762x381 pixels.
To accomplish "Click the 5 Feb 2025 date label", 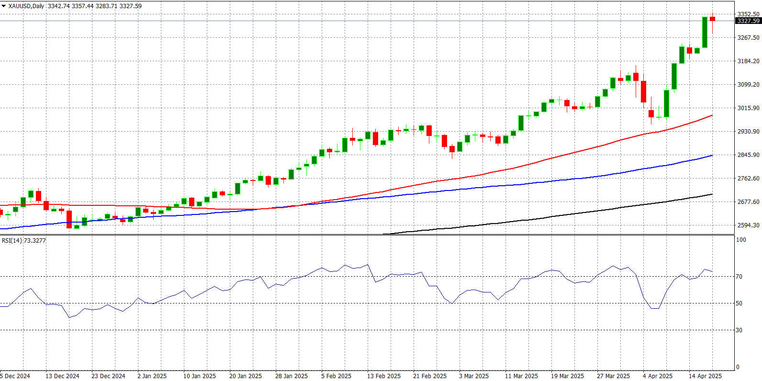I will tap(336, 376).
